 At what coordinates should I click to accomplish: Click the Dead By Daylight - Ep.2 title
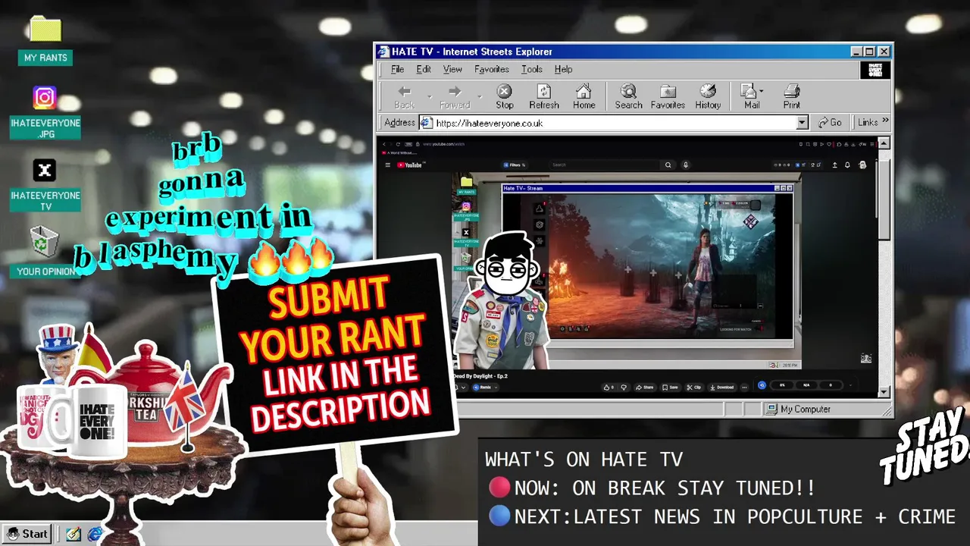480,376
